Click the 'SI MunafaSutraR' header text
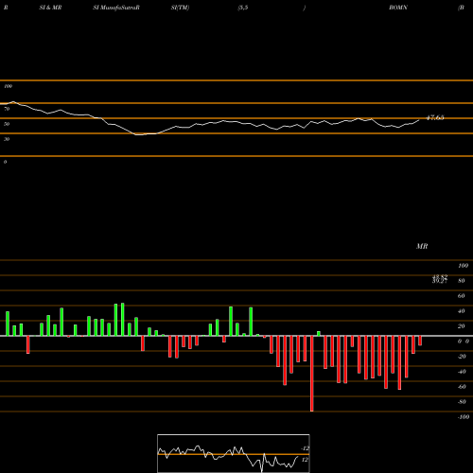This screenshot has height=473, width=473. point(116,8)
